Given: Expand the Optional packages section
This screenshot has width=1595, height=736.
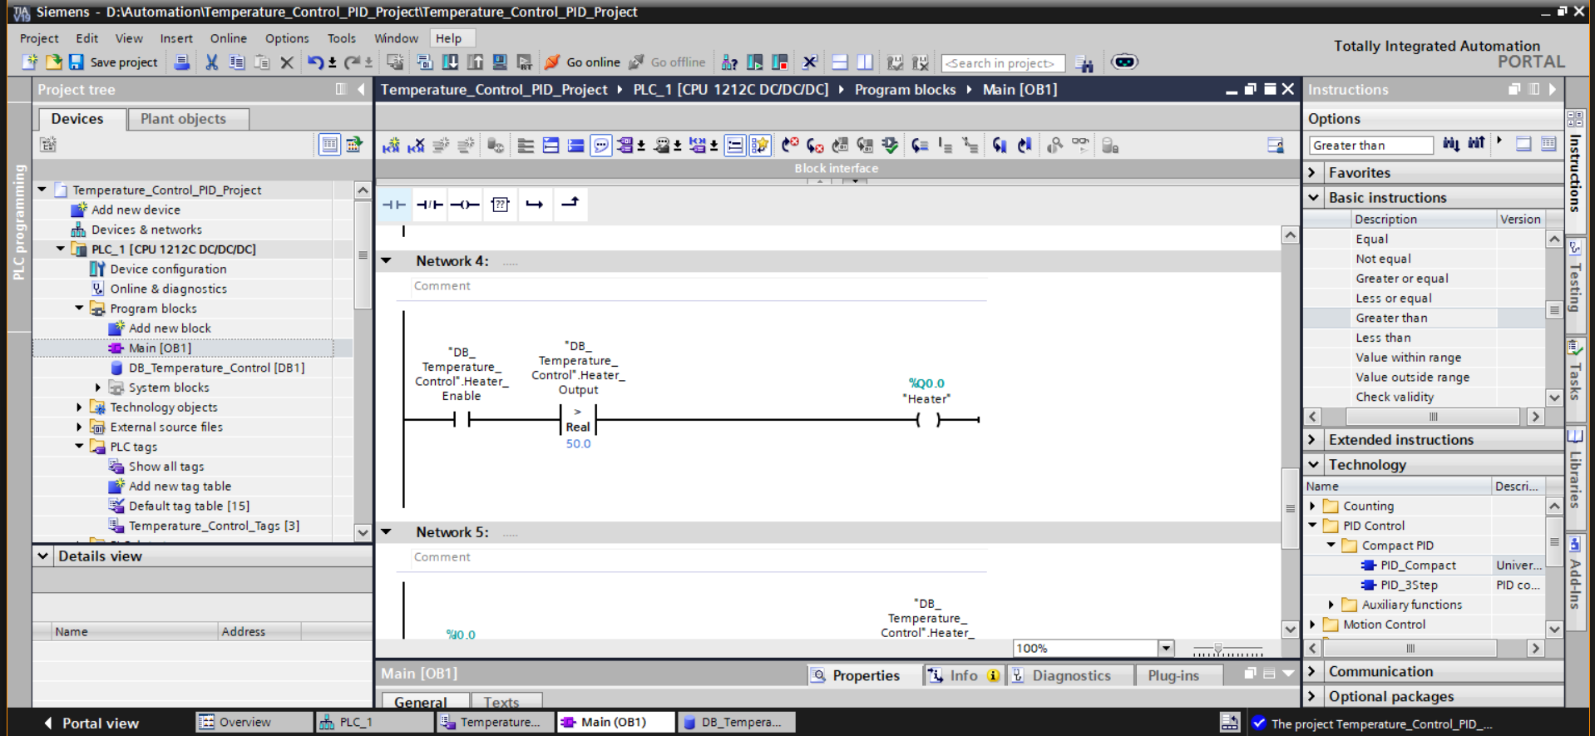Looking at the screenshot, I should (1313, 697).
